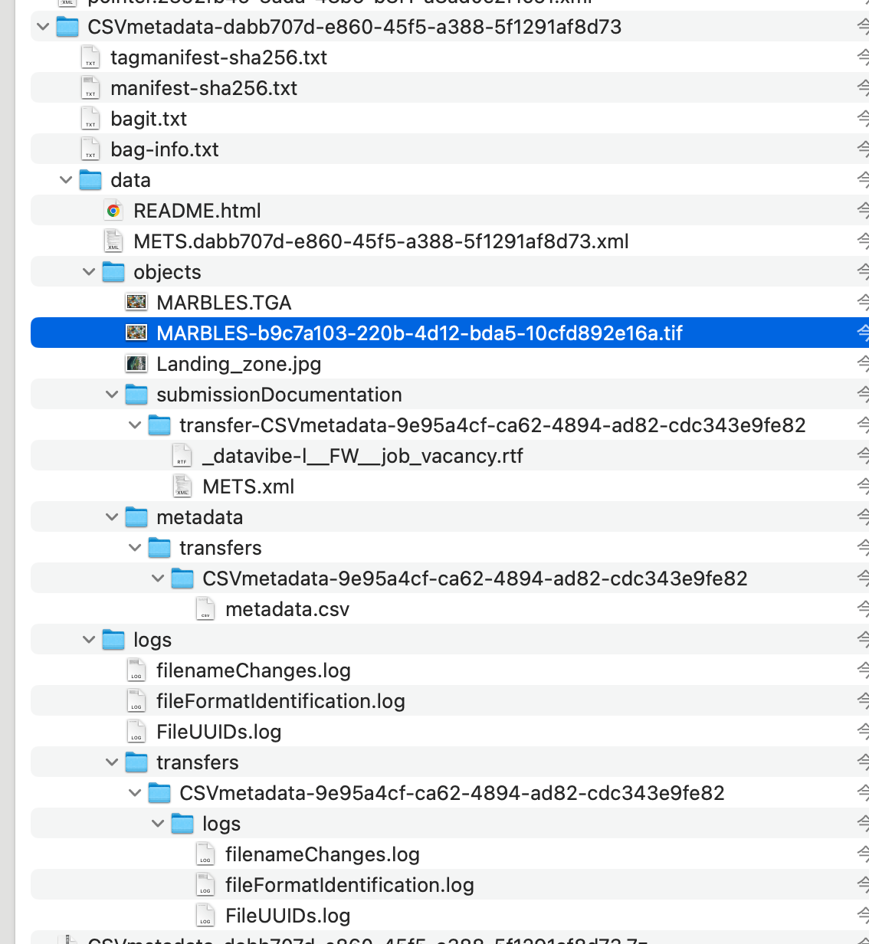Click the blue folder icon for objects
The height and width of the screenshot is (944, 869).
pyautogui.click(x=113, y=271)
